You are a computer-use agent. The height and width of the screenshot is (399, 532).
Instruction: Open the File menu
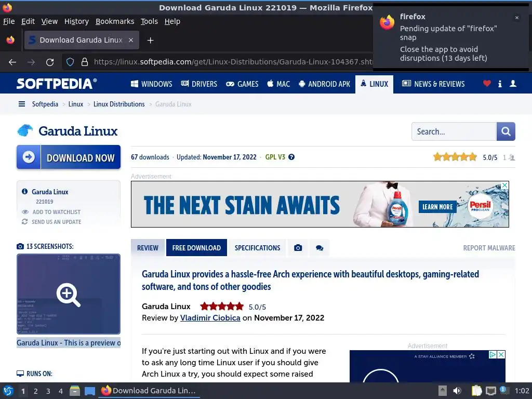[x=9, y=21]
